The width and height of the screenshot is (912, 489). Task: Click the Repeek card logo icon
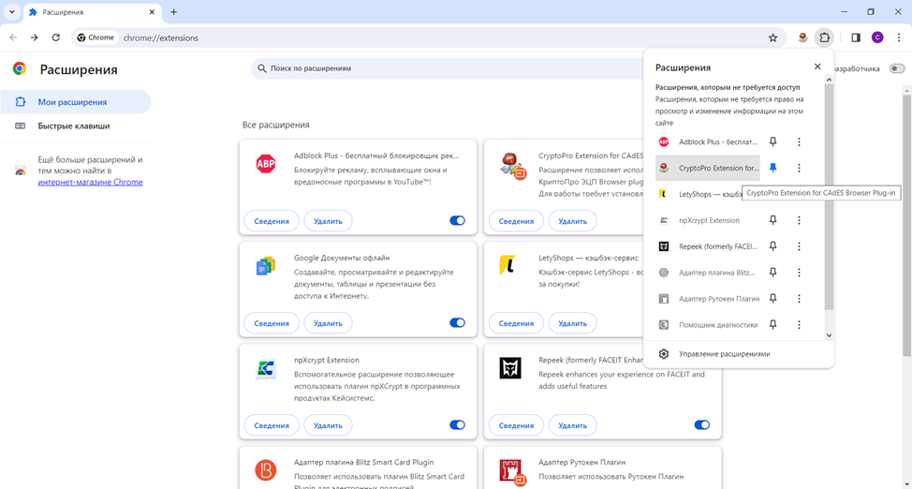pos(510,368)
